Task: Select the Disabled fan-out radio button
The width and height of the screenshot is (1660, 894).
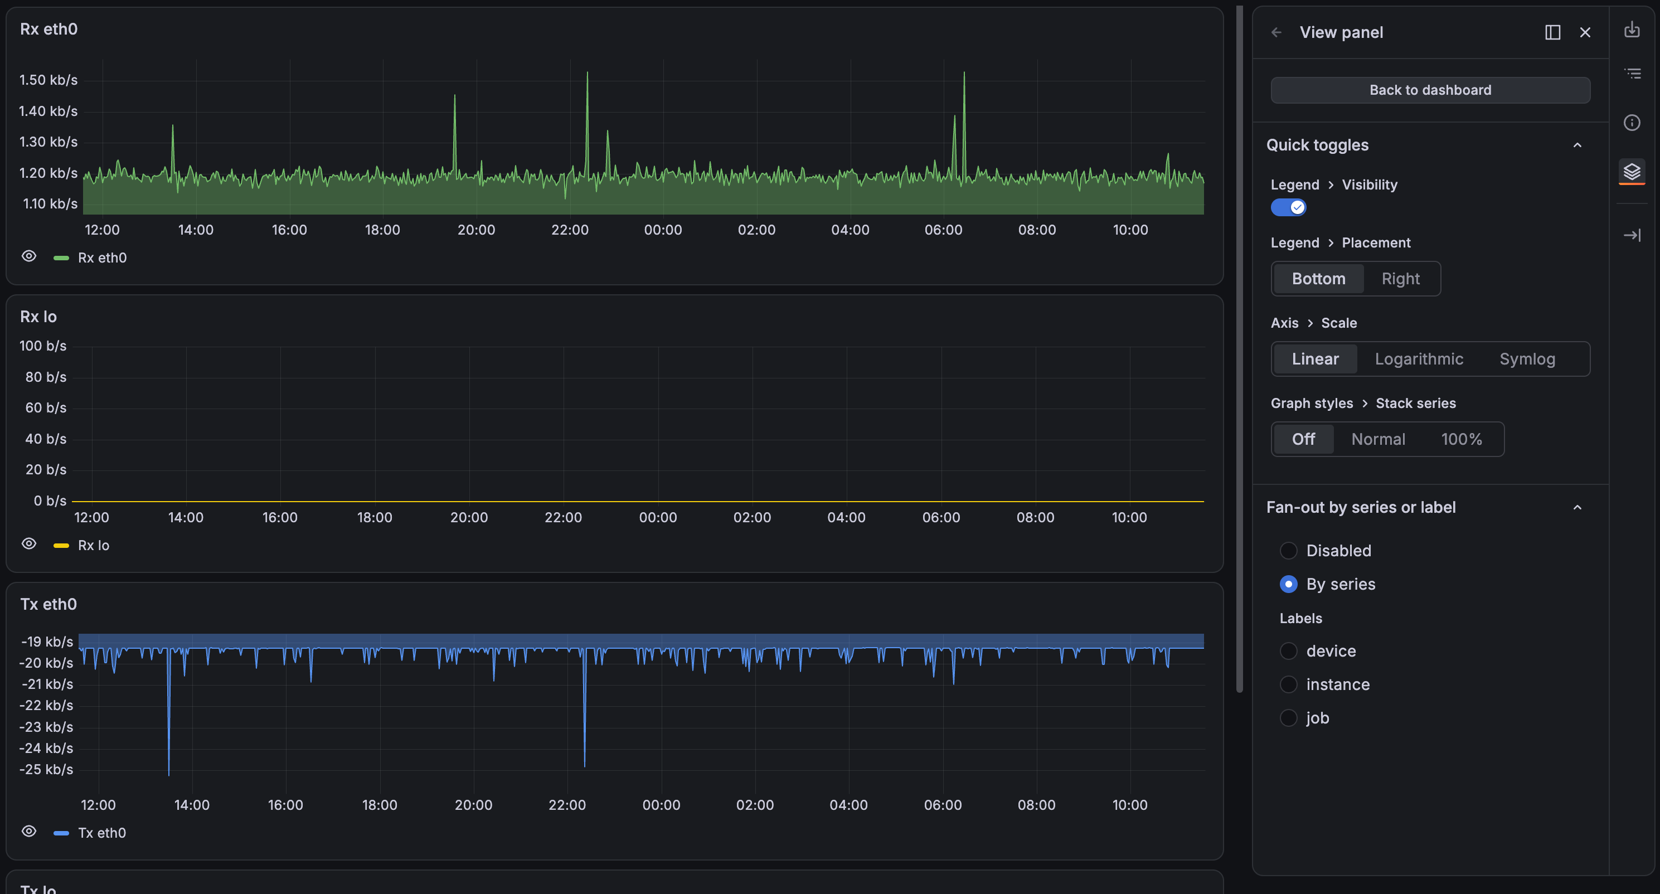Action: (x=1288, y=551)
